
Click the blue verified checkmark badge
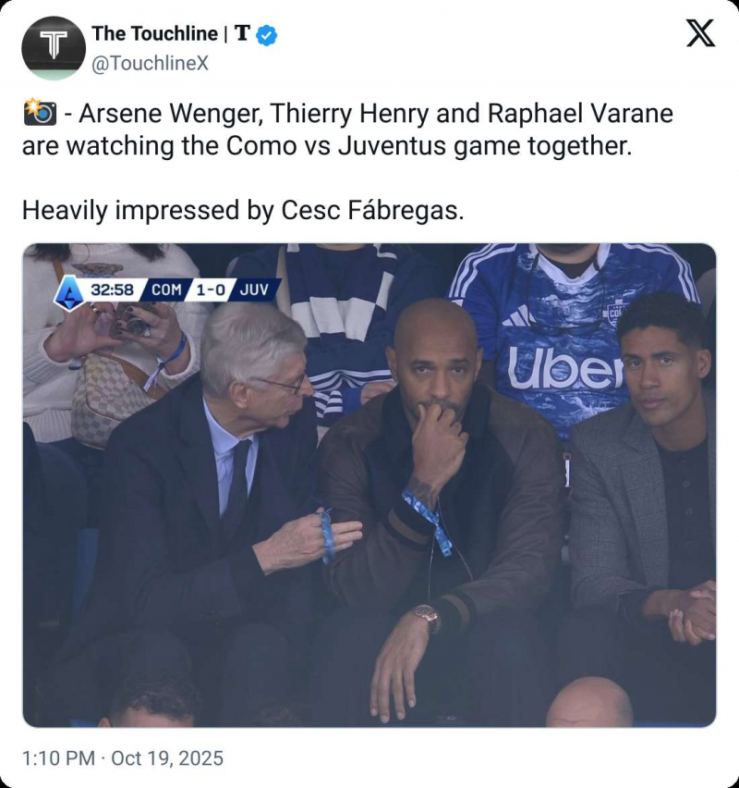[x=266, y=35]
